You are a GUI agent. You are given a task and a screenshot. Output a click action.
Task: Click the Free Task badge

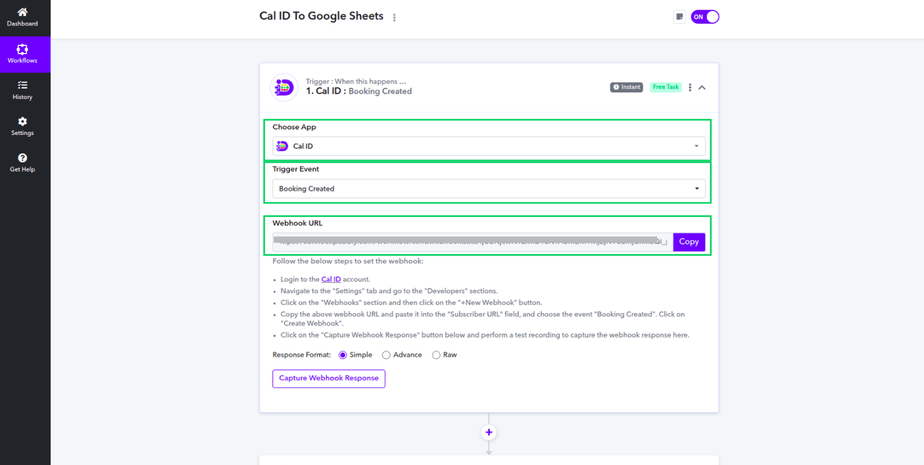click(x=666, y=87)
